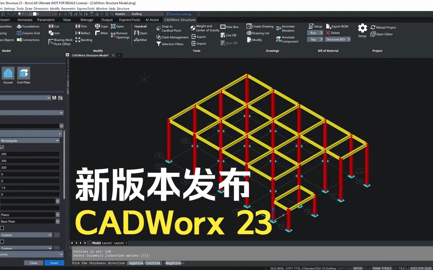Click Reload Project
Screen dimensions: 433x270
pyautogui.click(x=383, y=27)
